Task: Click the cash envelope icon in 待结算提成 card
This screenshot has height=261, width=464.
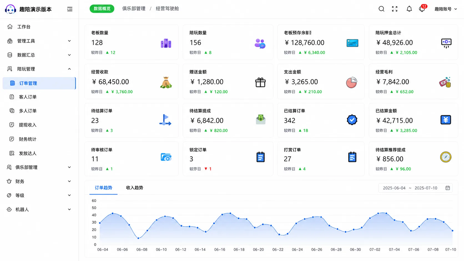Action: pos(261,120)
